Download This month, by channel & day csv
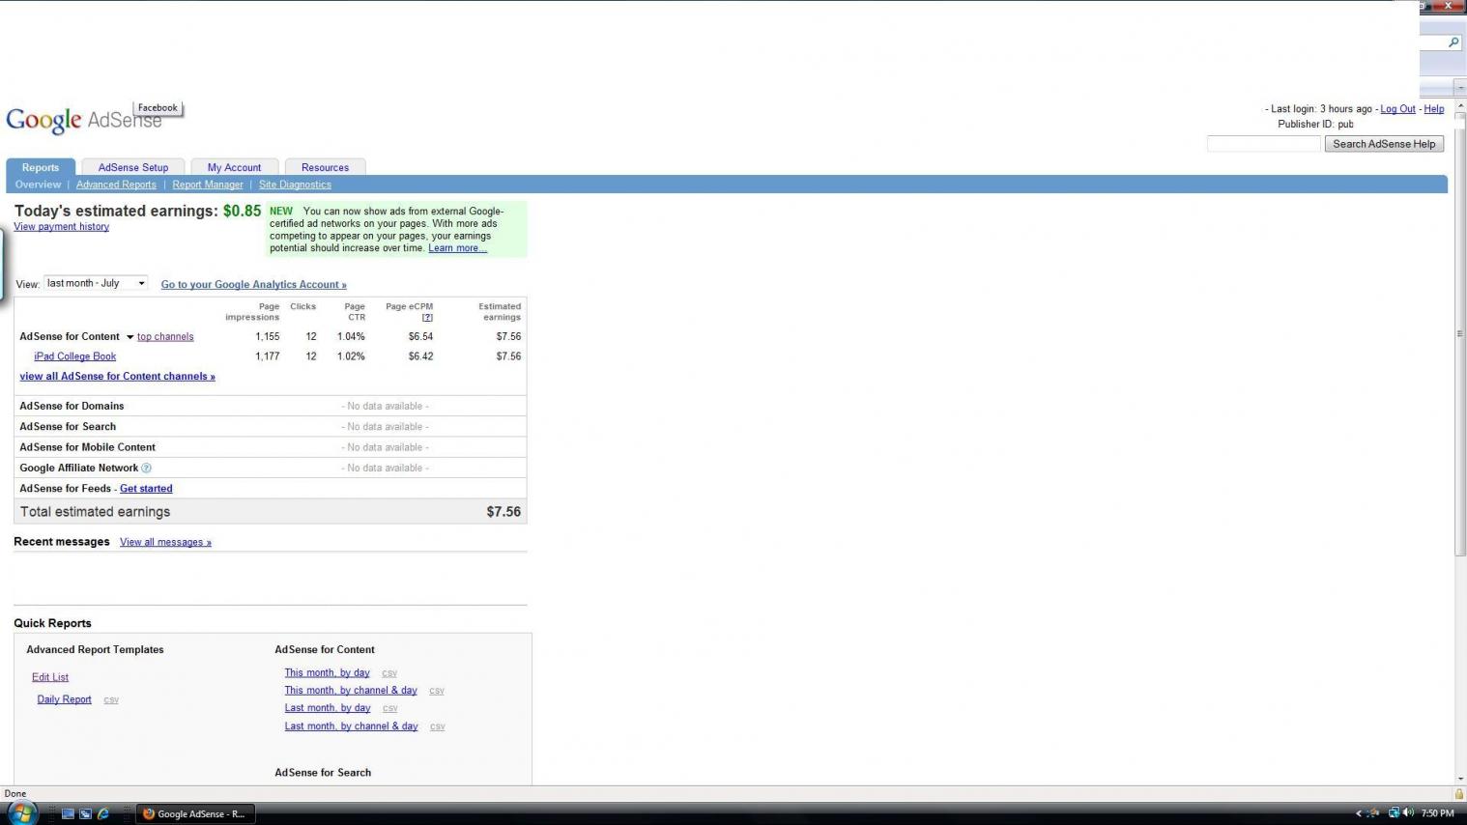 437,691
